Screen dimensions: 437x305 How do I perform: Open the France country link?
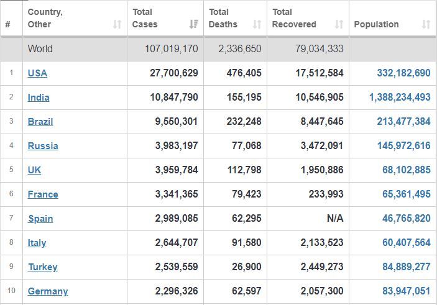click(43, 194)
